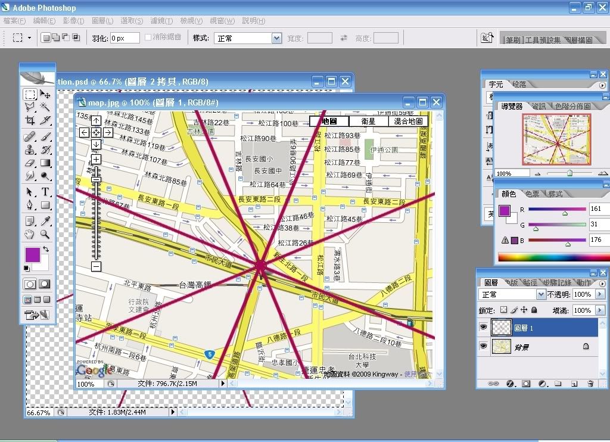610x442 pixels.
Task: Switch to the 步驟記錄 History tab
Action: click(557, 282)
